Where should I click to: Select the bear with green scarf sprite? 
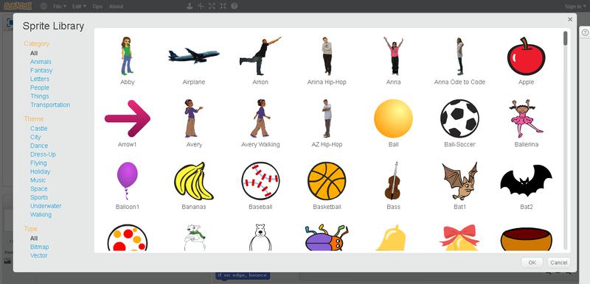point(195,238)
